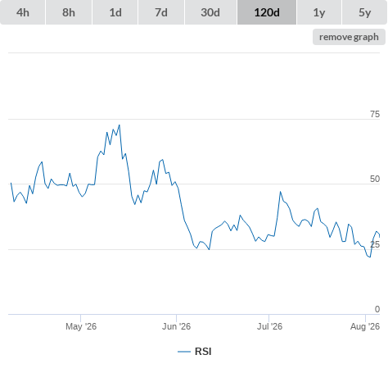Screen dimensions: 388x373
Task: Click the Aug '26 axis label
Action: click(365, 326)
